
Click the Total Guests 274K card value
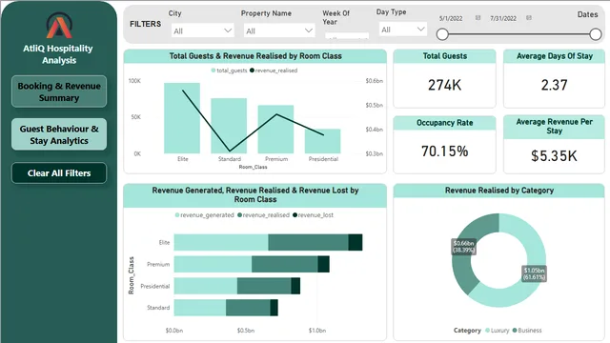tap(445, 85)
